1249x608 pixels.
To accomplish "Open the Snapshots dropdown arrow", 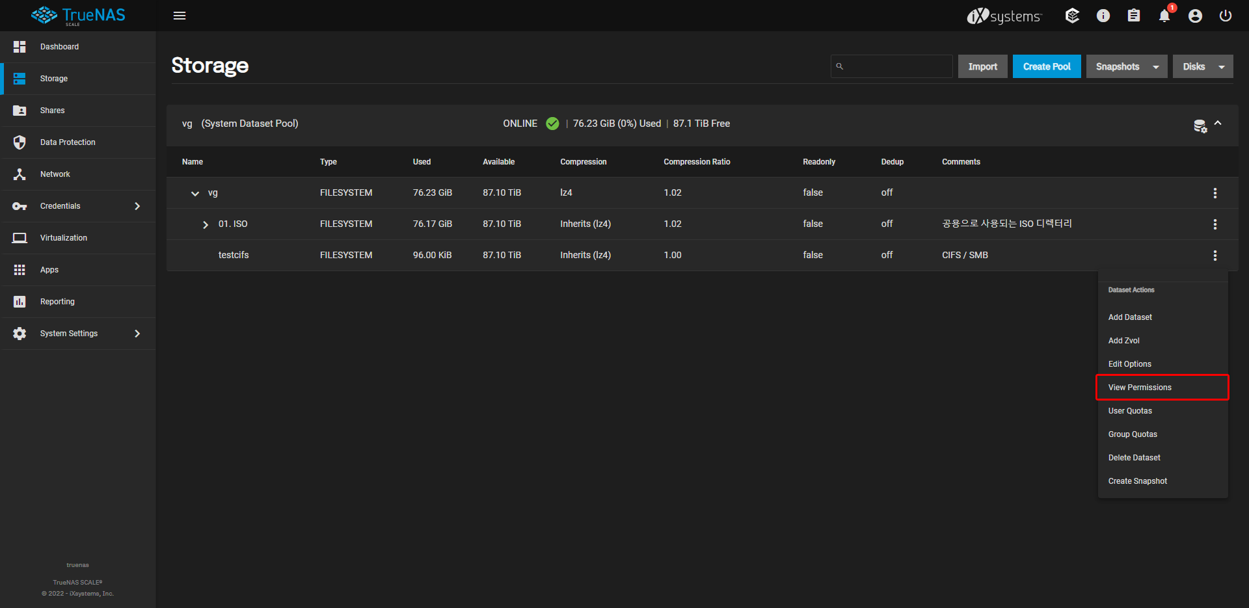I will pyautogui.click(x=1156, y=67).
